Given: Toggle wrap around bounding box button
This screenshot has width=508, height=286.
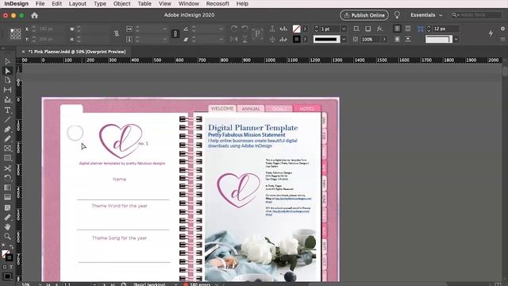Looking at the screenshot, I should [408, 29].
